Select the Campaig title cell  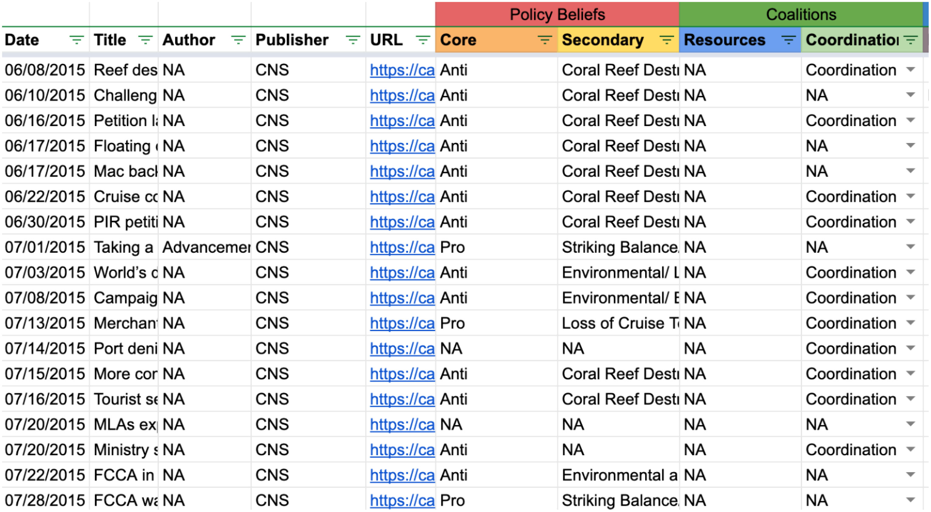[x=123, y=298]
